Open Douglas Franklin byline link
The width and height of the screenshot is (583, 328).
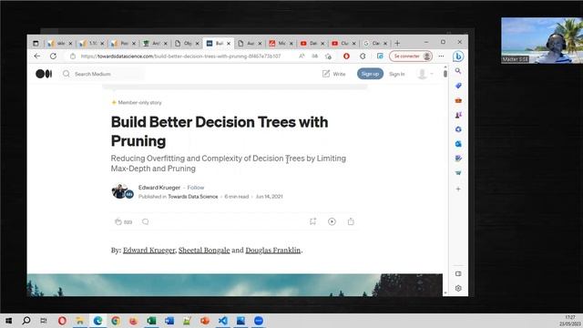pyautogui.click(x=273, y=251)
